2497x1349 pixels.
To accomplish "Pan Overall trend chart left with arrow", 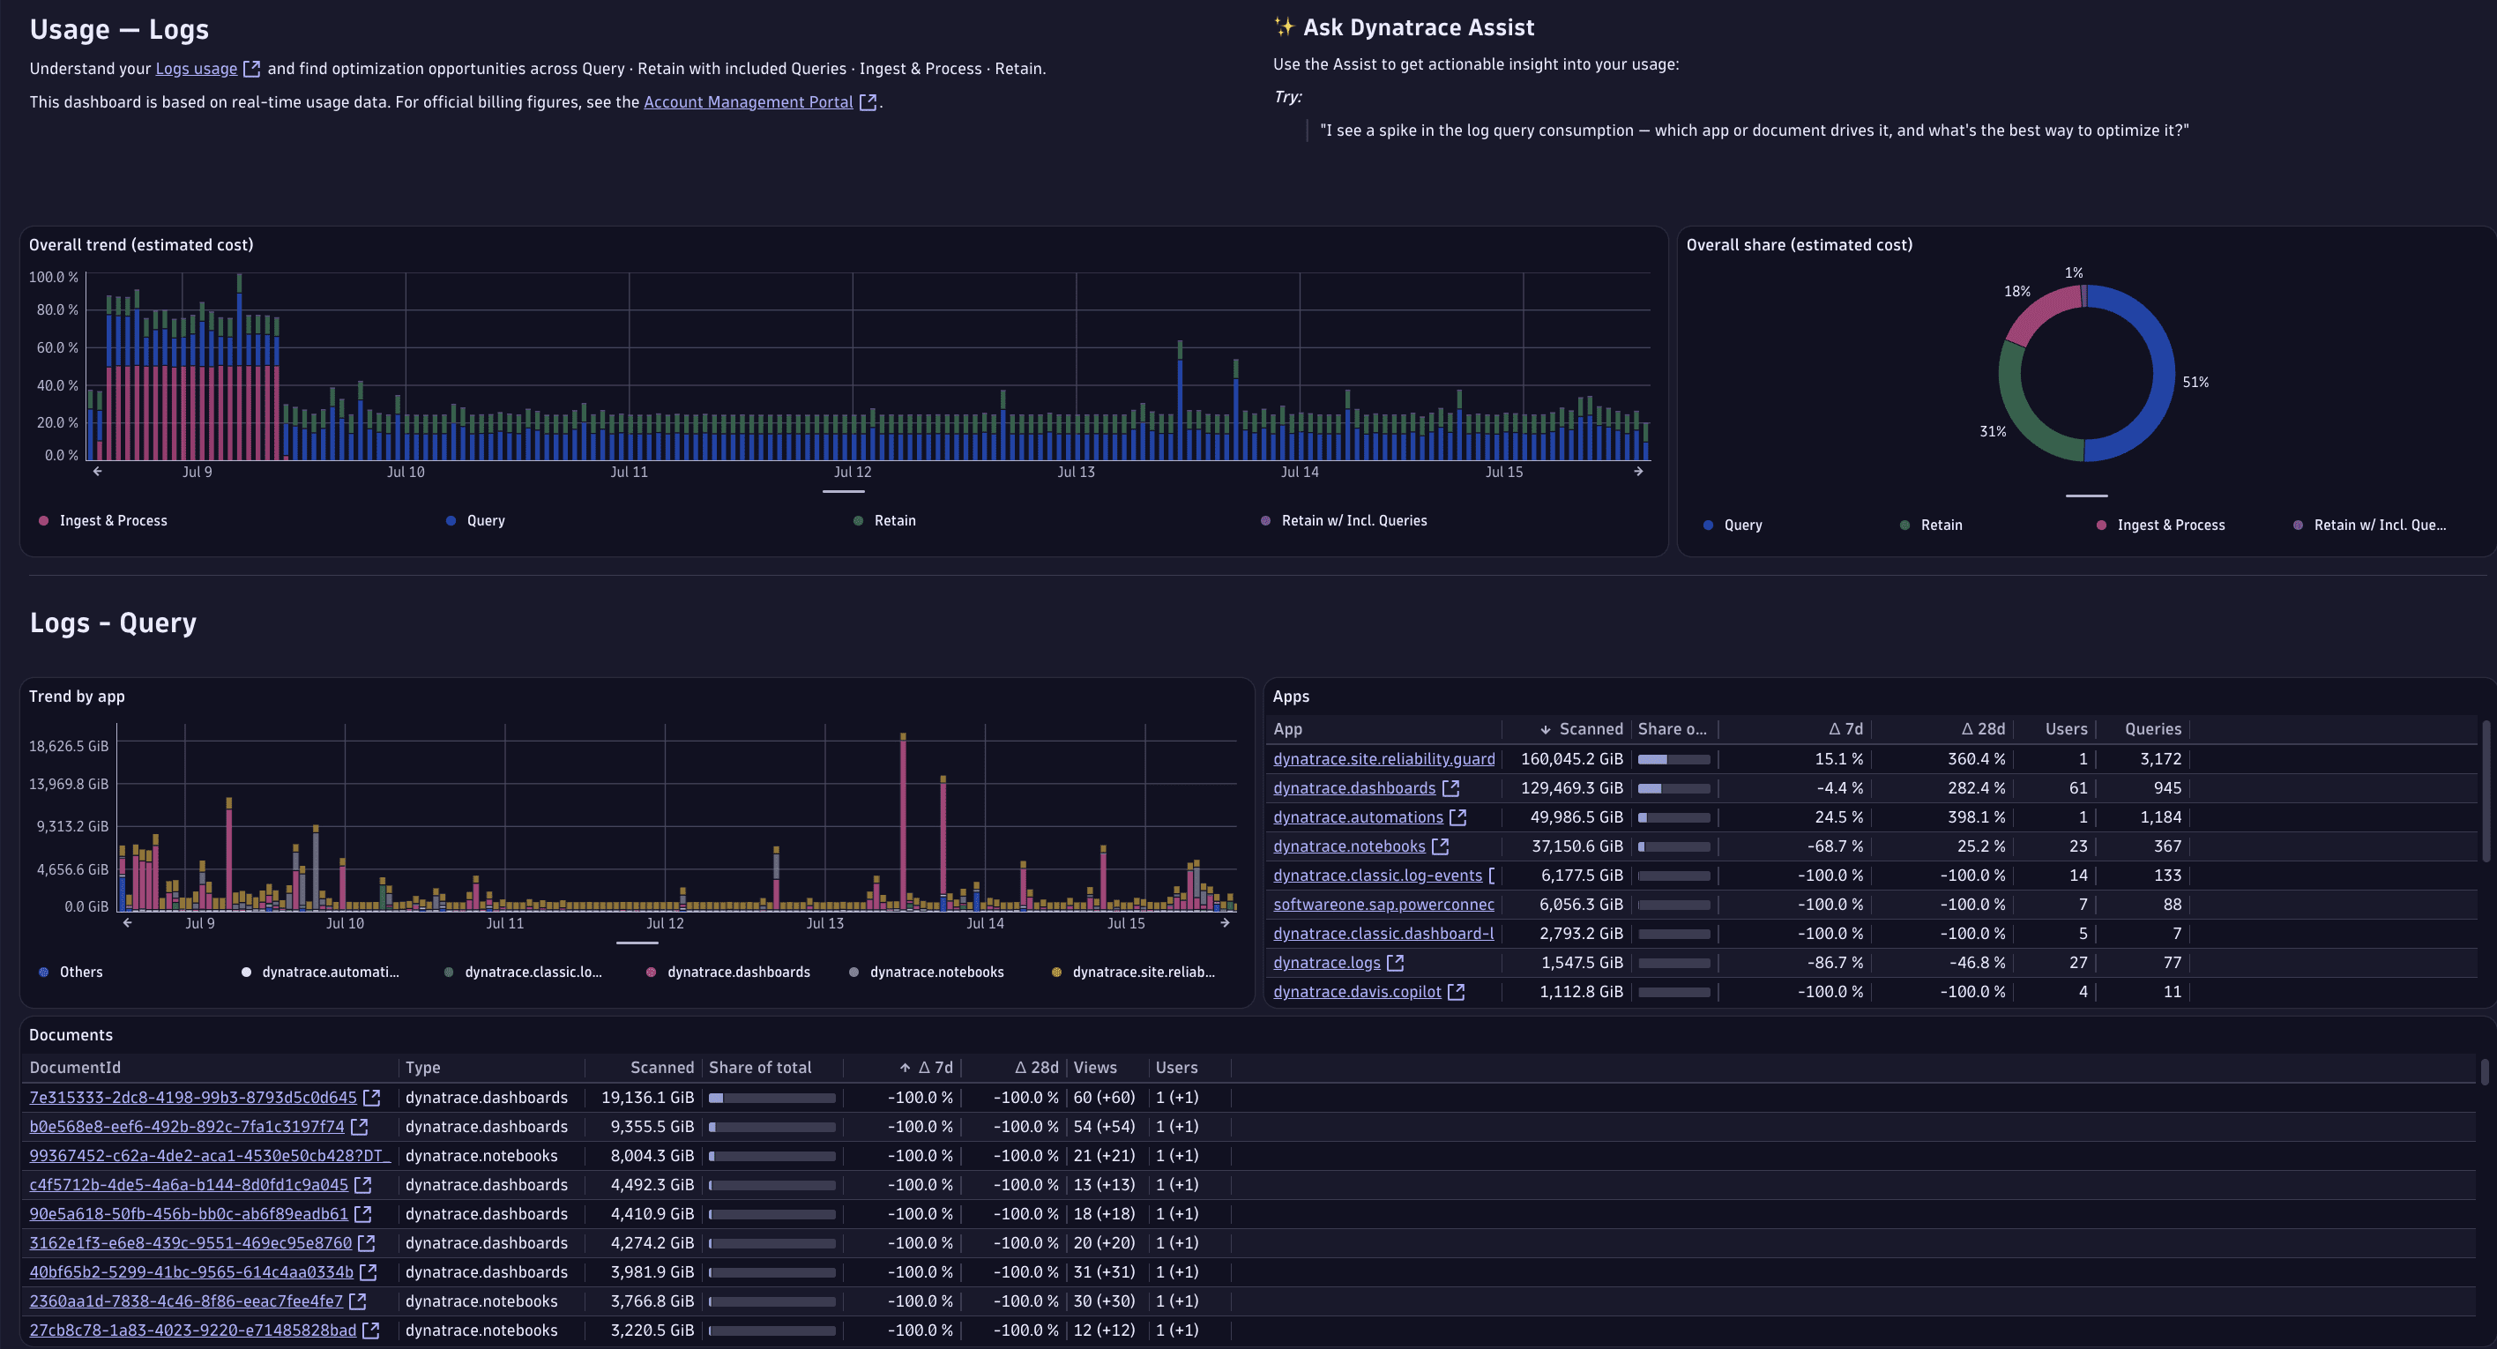I will click(97, 471).
